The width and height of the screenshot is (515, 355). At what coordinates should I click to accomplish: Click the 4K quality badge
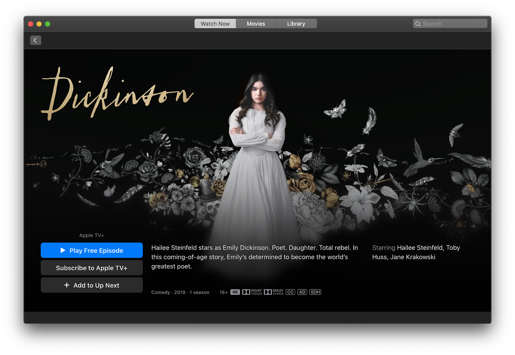(235, 292)
